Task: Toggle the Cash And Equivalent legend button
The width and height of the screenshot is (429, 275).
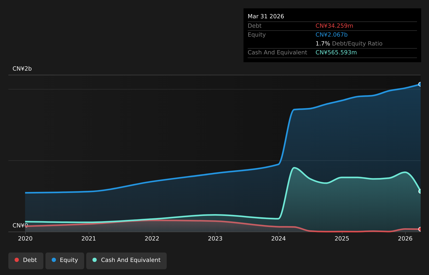Action: pyautogui.click(x=126, y=261)
